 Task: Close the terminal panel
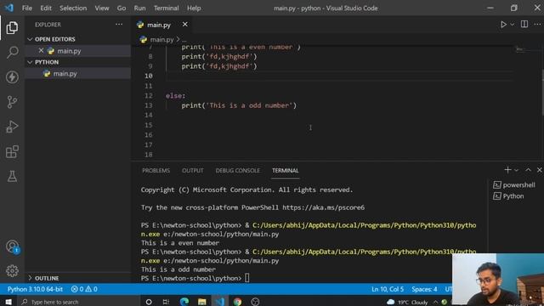pyautogui.click(x=539, y=170)
